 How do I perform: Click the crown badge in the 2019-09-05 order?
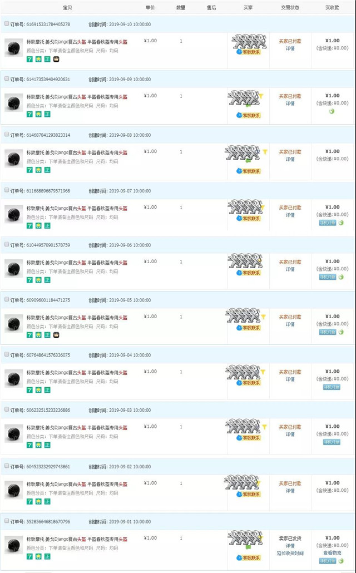[56, 335]
